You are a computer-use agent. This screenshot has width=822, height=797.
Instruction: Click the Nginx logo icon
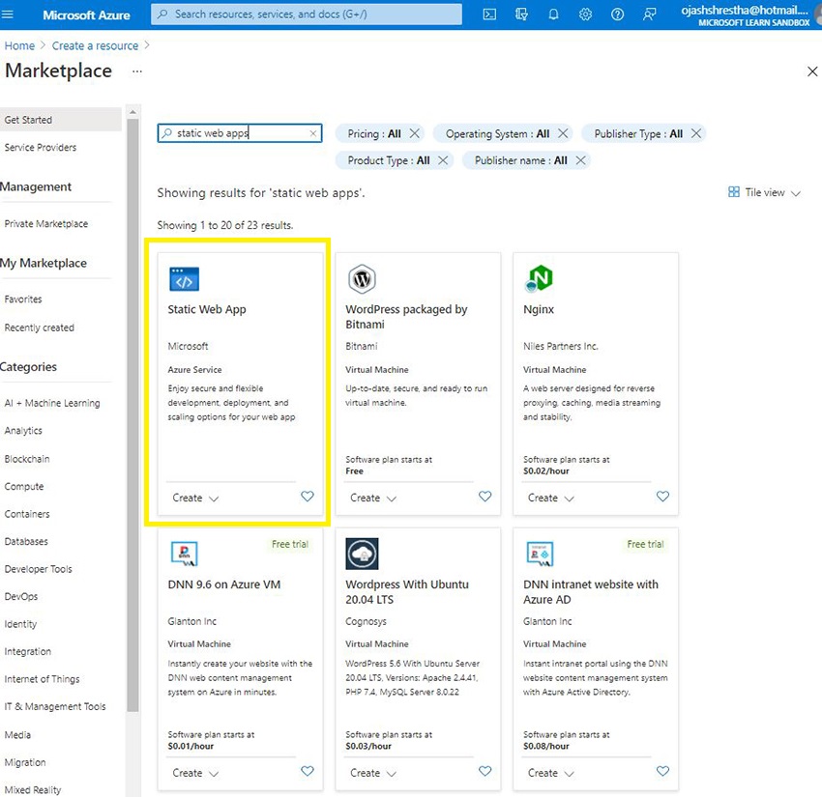[x=539, y=278]
